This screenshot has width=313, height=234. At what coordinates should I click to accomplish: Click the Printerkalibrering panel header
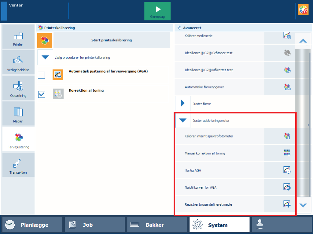click(105, 28)
